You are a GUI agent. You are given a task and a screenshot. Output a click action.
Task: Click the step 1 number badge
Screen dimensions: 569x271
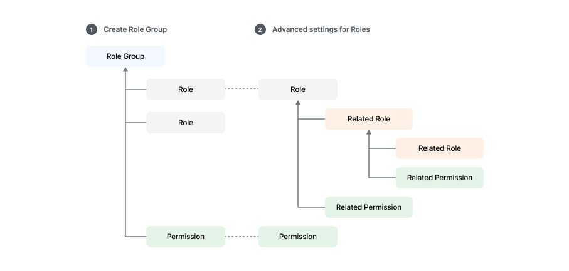[92, 29]
